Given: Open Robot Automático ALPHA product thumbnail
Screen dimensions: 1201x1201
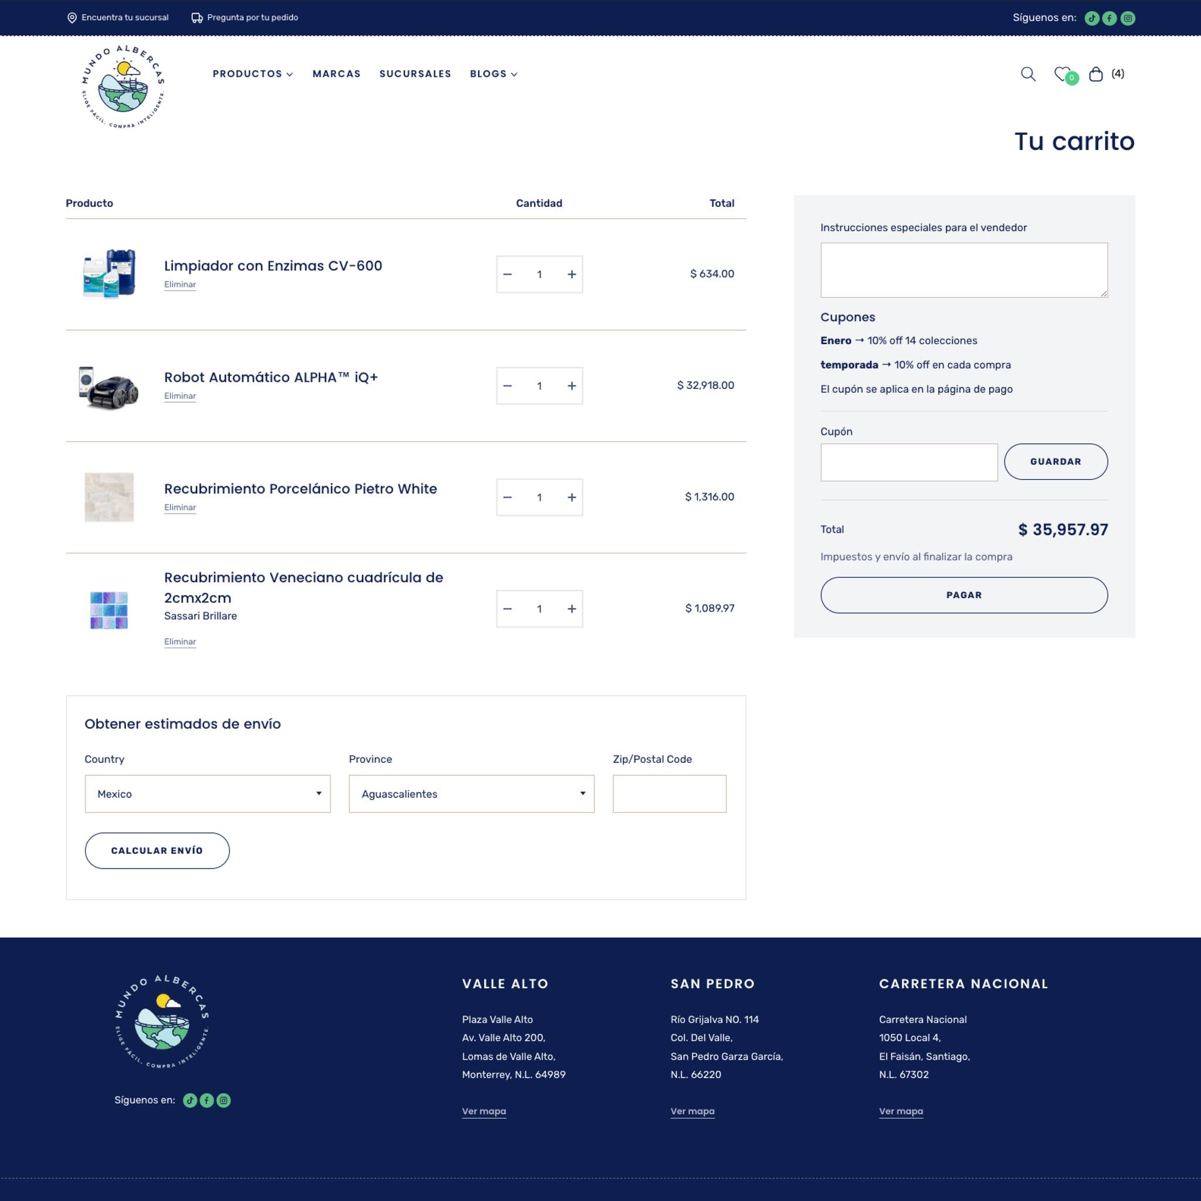Looking at the screenshot, I should pyautogui.click(x=109, y=387).
